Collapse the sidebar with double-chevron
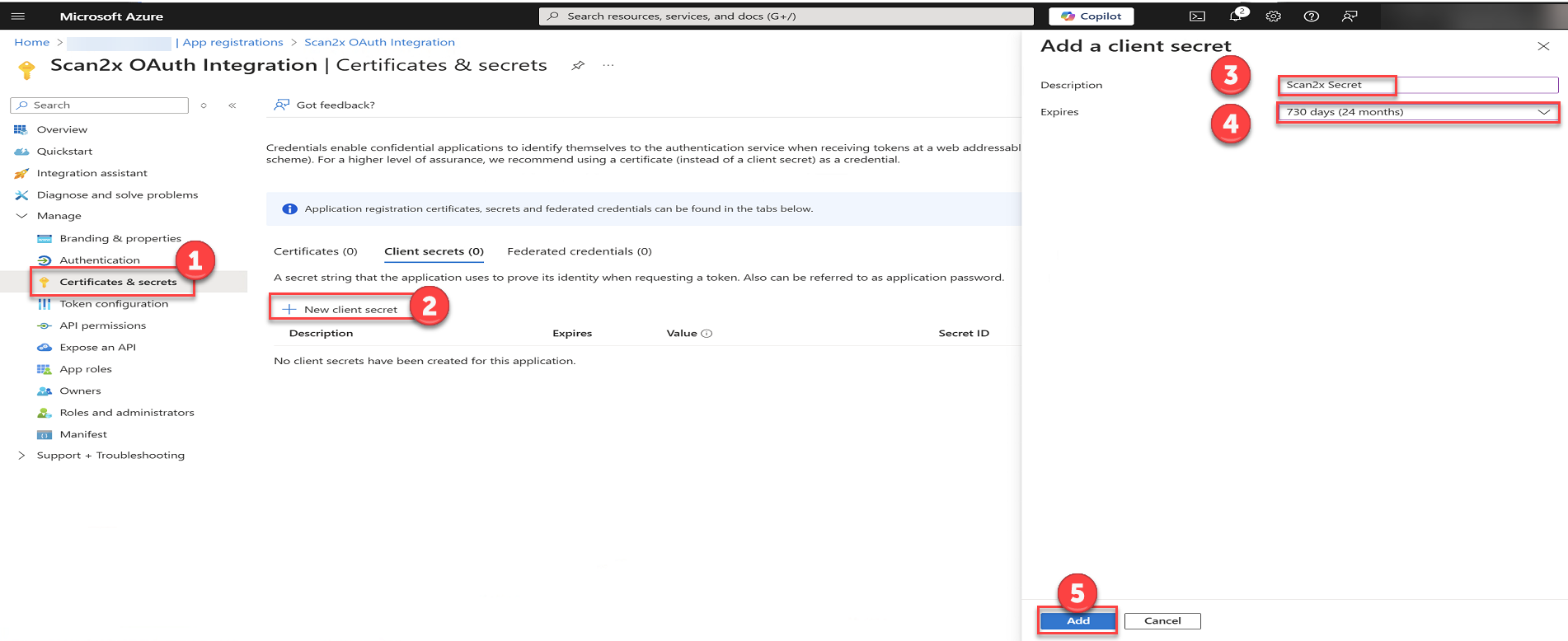The height and width of the screenshot is (641, 1568). [232, 105]
